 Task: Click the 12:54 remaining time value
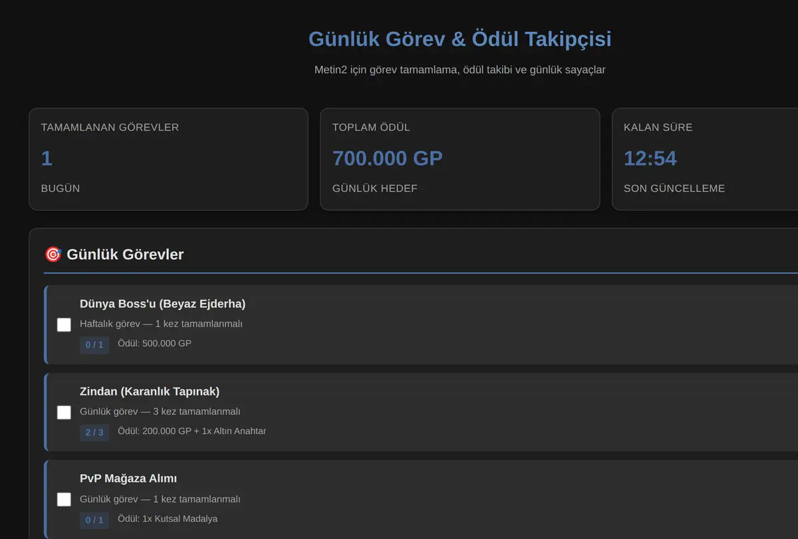(x=650, y=158)
